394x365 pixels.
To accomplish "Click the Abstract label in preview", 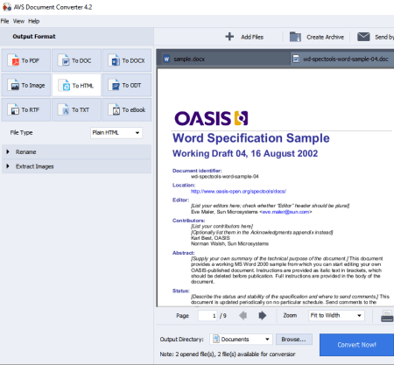I will 183,253.
